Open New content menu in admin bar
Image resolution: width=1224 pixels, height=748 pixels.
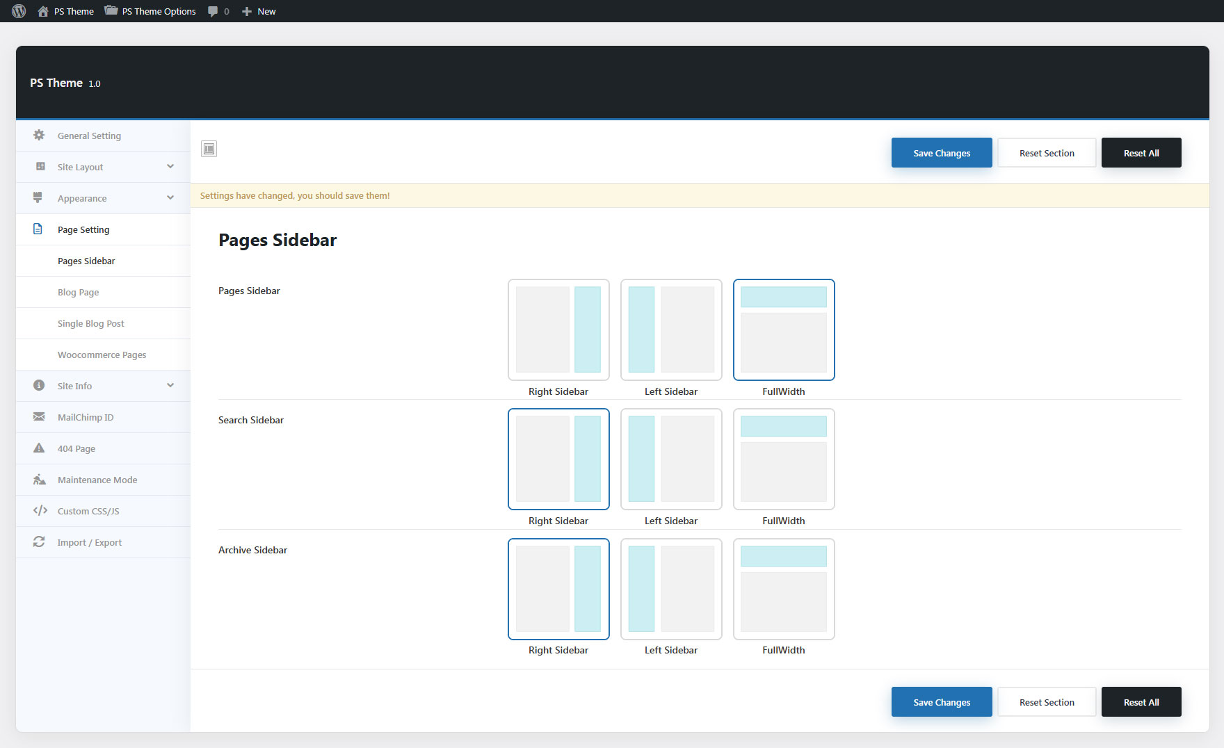point(259,11)
